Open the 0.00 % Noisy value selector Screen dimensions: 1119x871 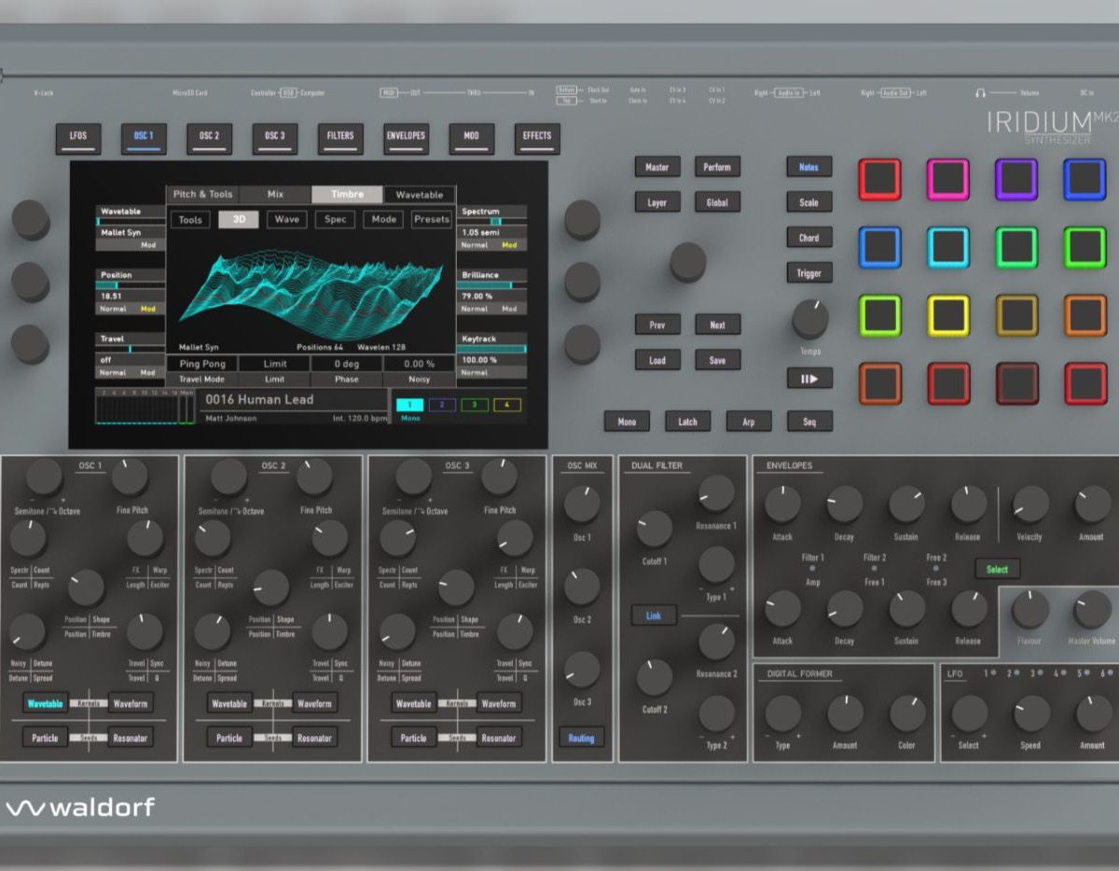pyautogui.click(x=419, y=364)
